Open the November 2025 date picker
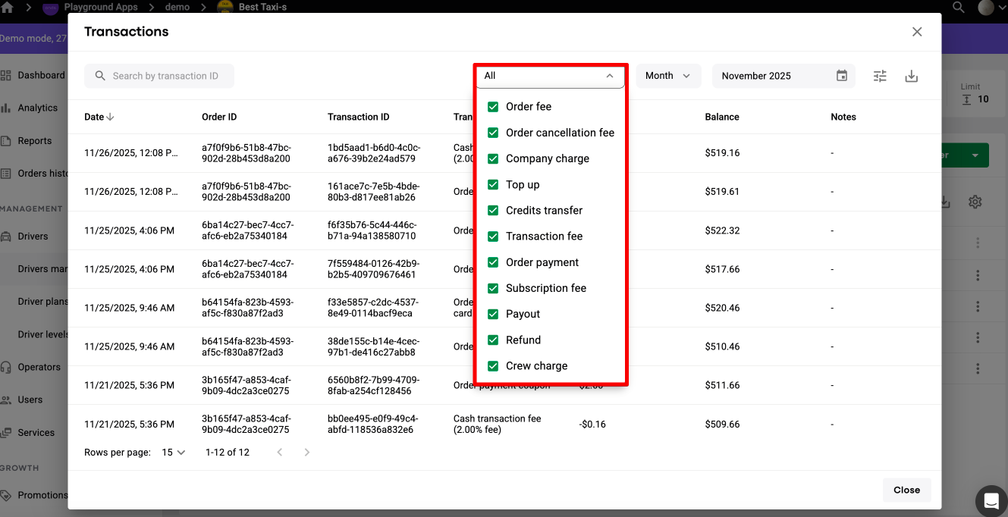 tap(783, 76)
